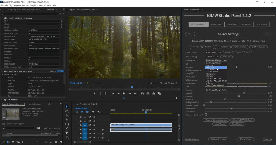Select the Hand tool
This screenshot has height=145, width=276.
point(67,132)
